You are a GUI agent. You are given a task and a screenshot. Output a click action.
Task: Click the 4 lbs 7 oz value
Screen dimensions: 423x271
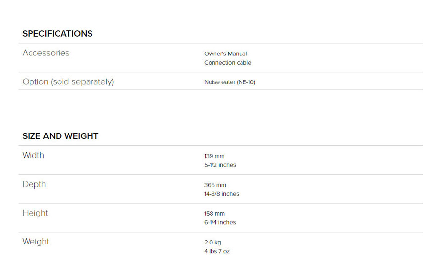coord(217,251)
